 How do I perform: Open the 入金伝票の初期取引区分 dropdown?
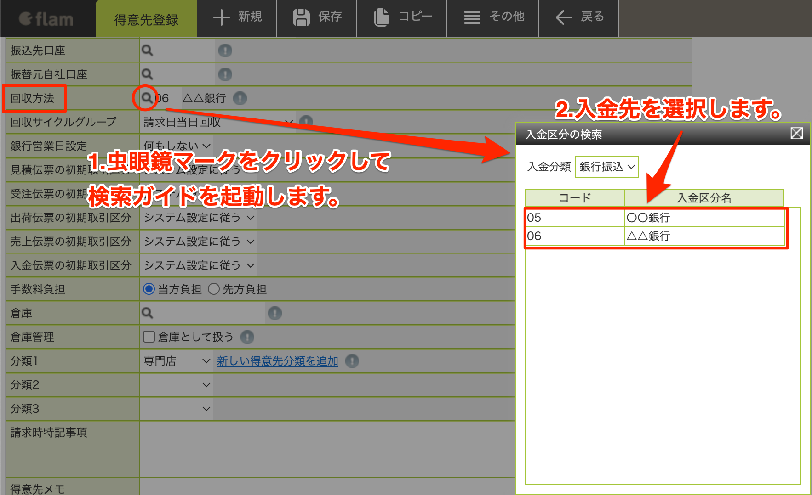(199, 265)
